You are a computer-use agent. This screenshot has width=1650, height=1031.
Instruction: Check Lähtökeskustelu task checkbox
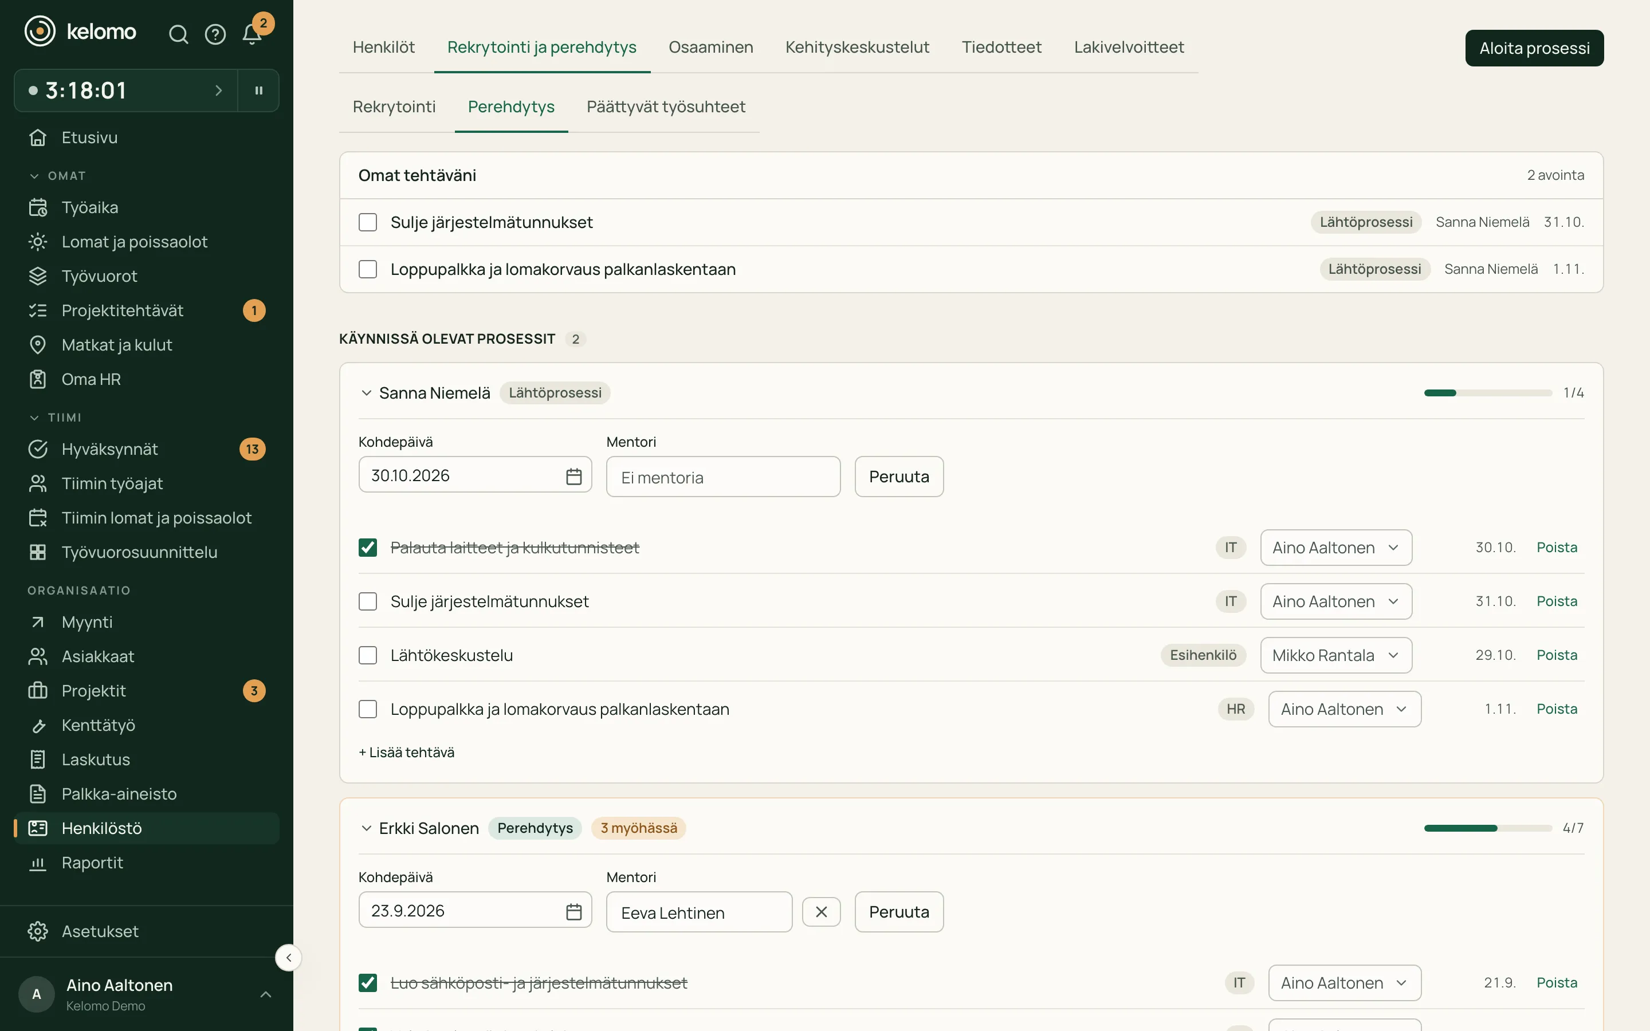coord(367,655)
